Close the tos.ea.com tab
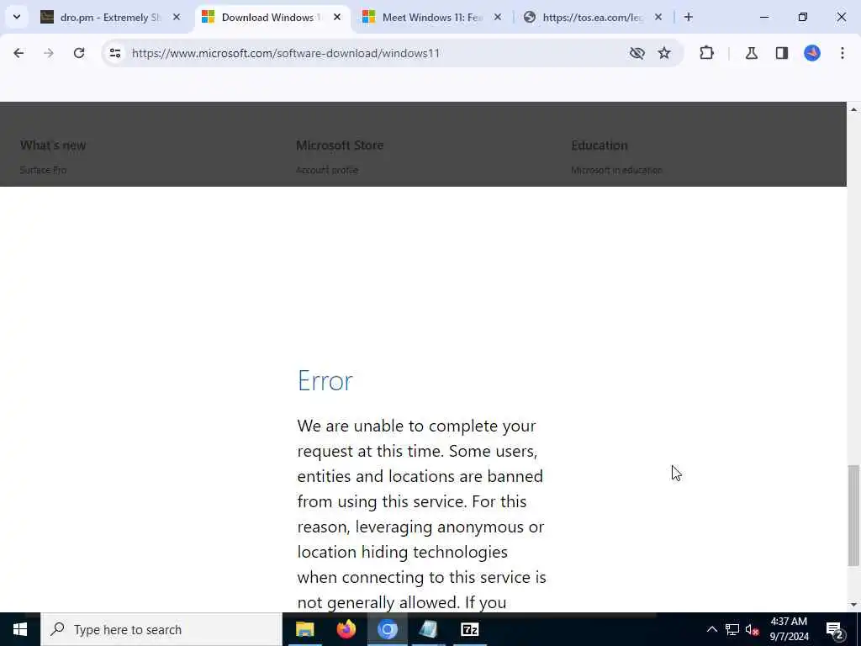This screenshot has height=646, width=861. [x=658, y=18]
